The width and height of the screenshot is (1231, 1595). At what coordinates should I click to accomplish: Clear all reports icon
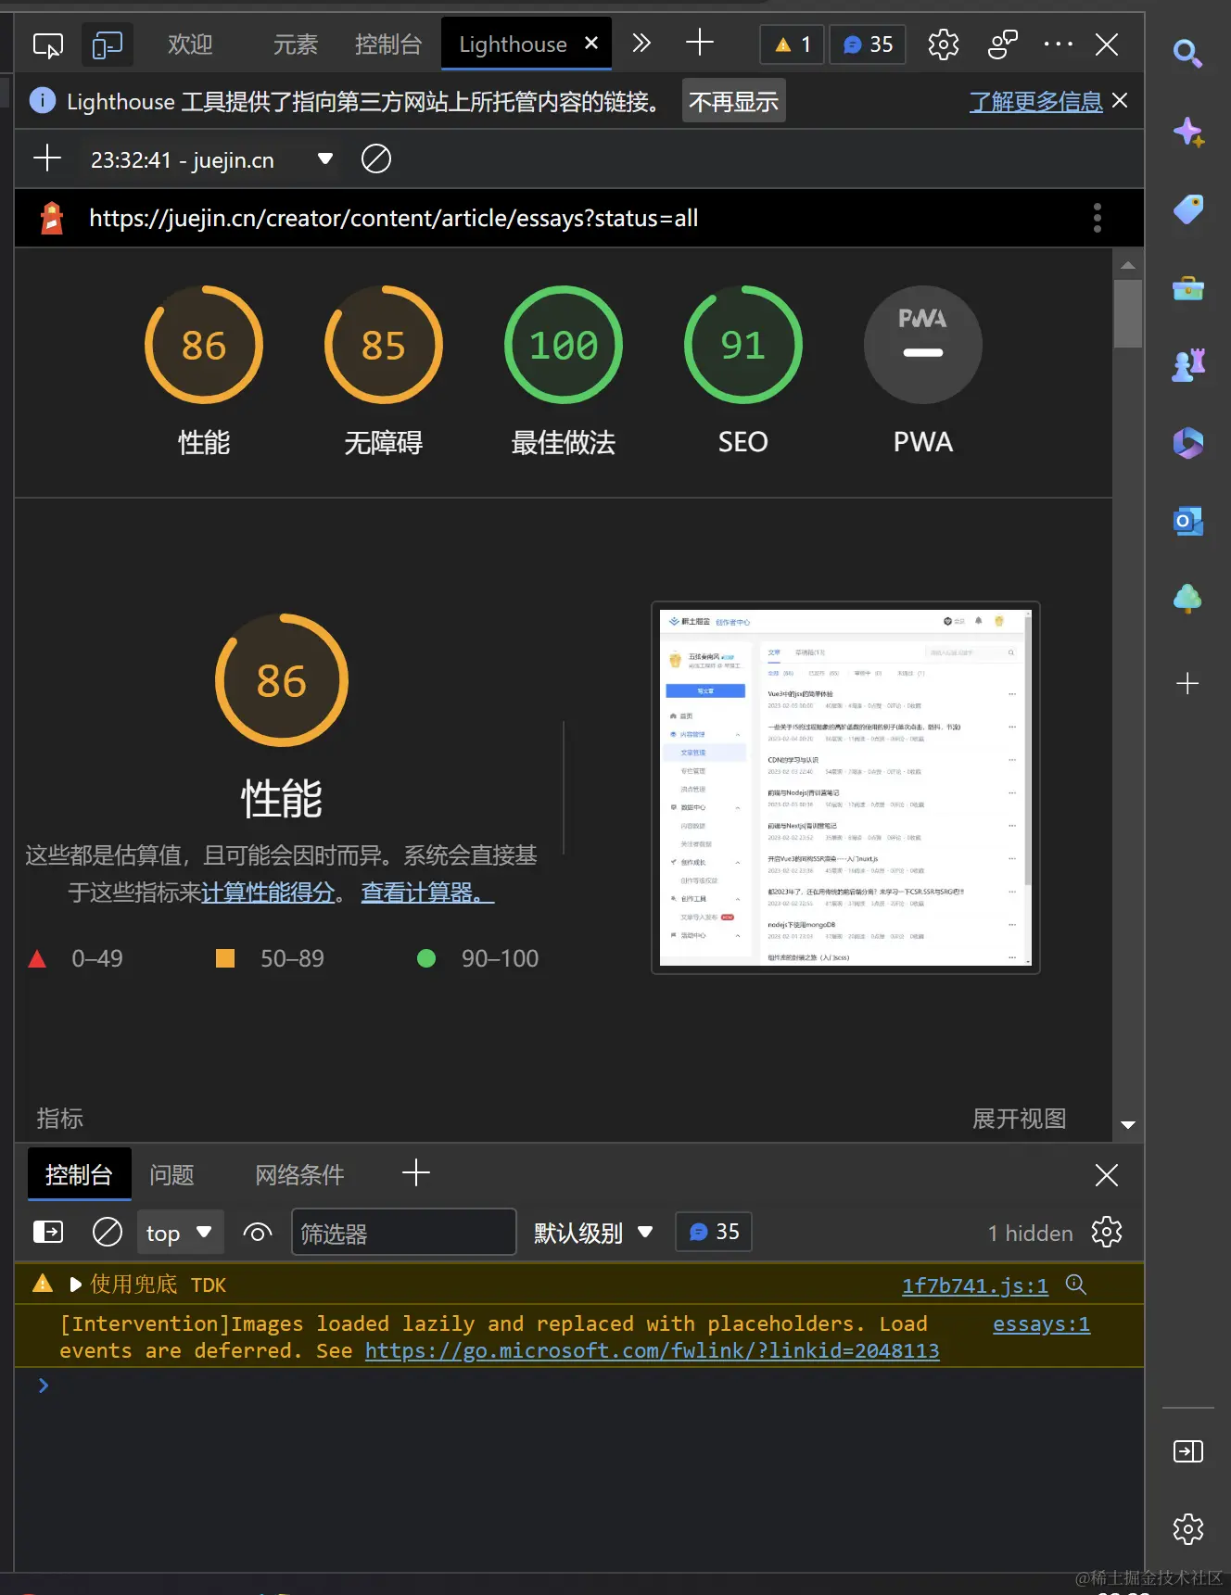(375, 158)
